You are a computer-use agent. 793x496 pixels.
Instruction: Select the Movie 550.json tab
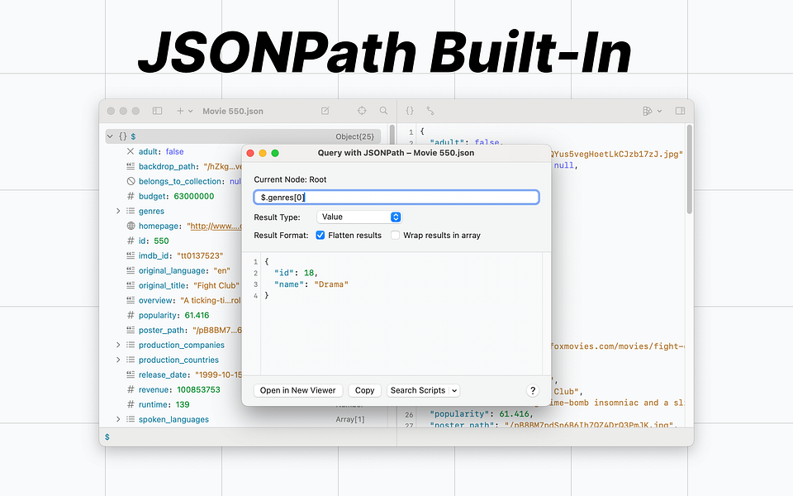(x=231, y=110)
